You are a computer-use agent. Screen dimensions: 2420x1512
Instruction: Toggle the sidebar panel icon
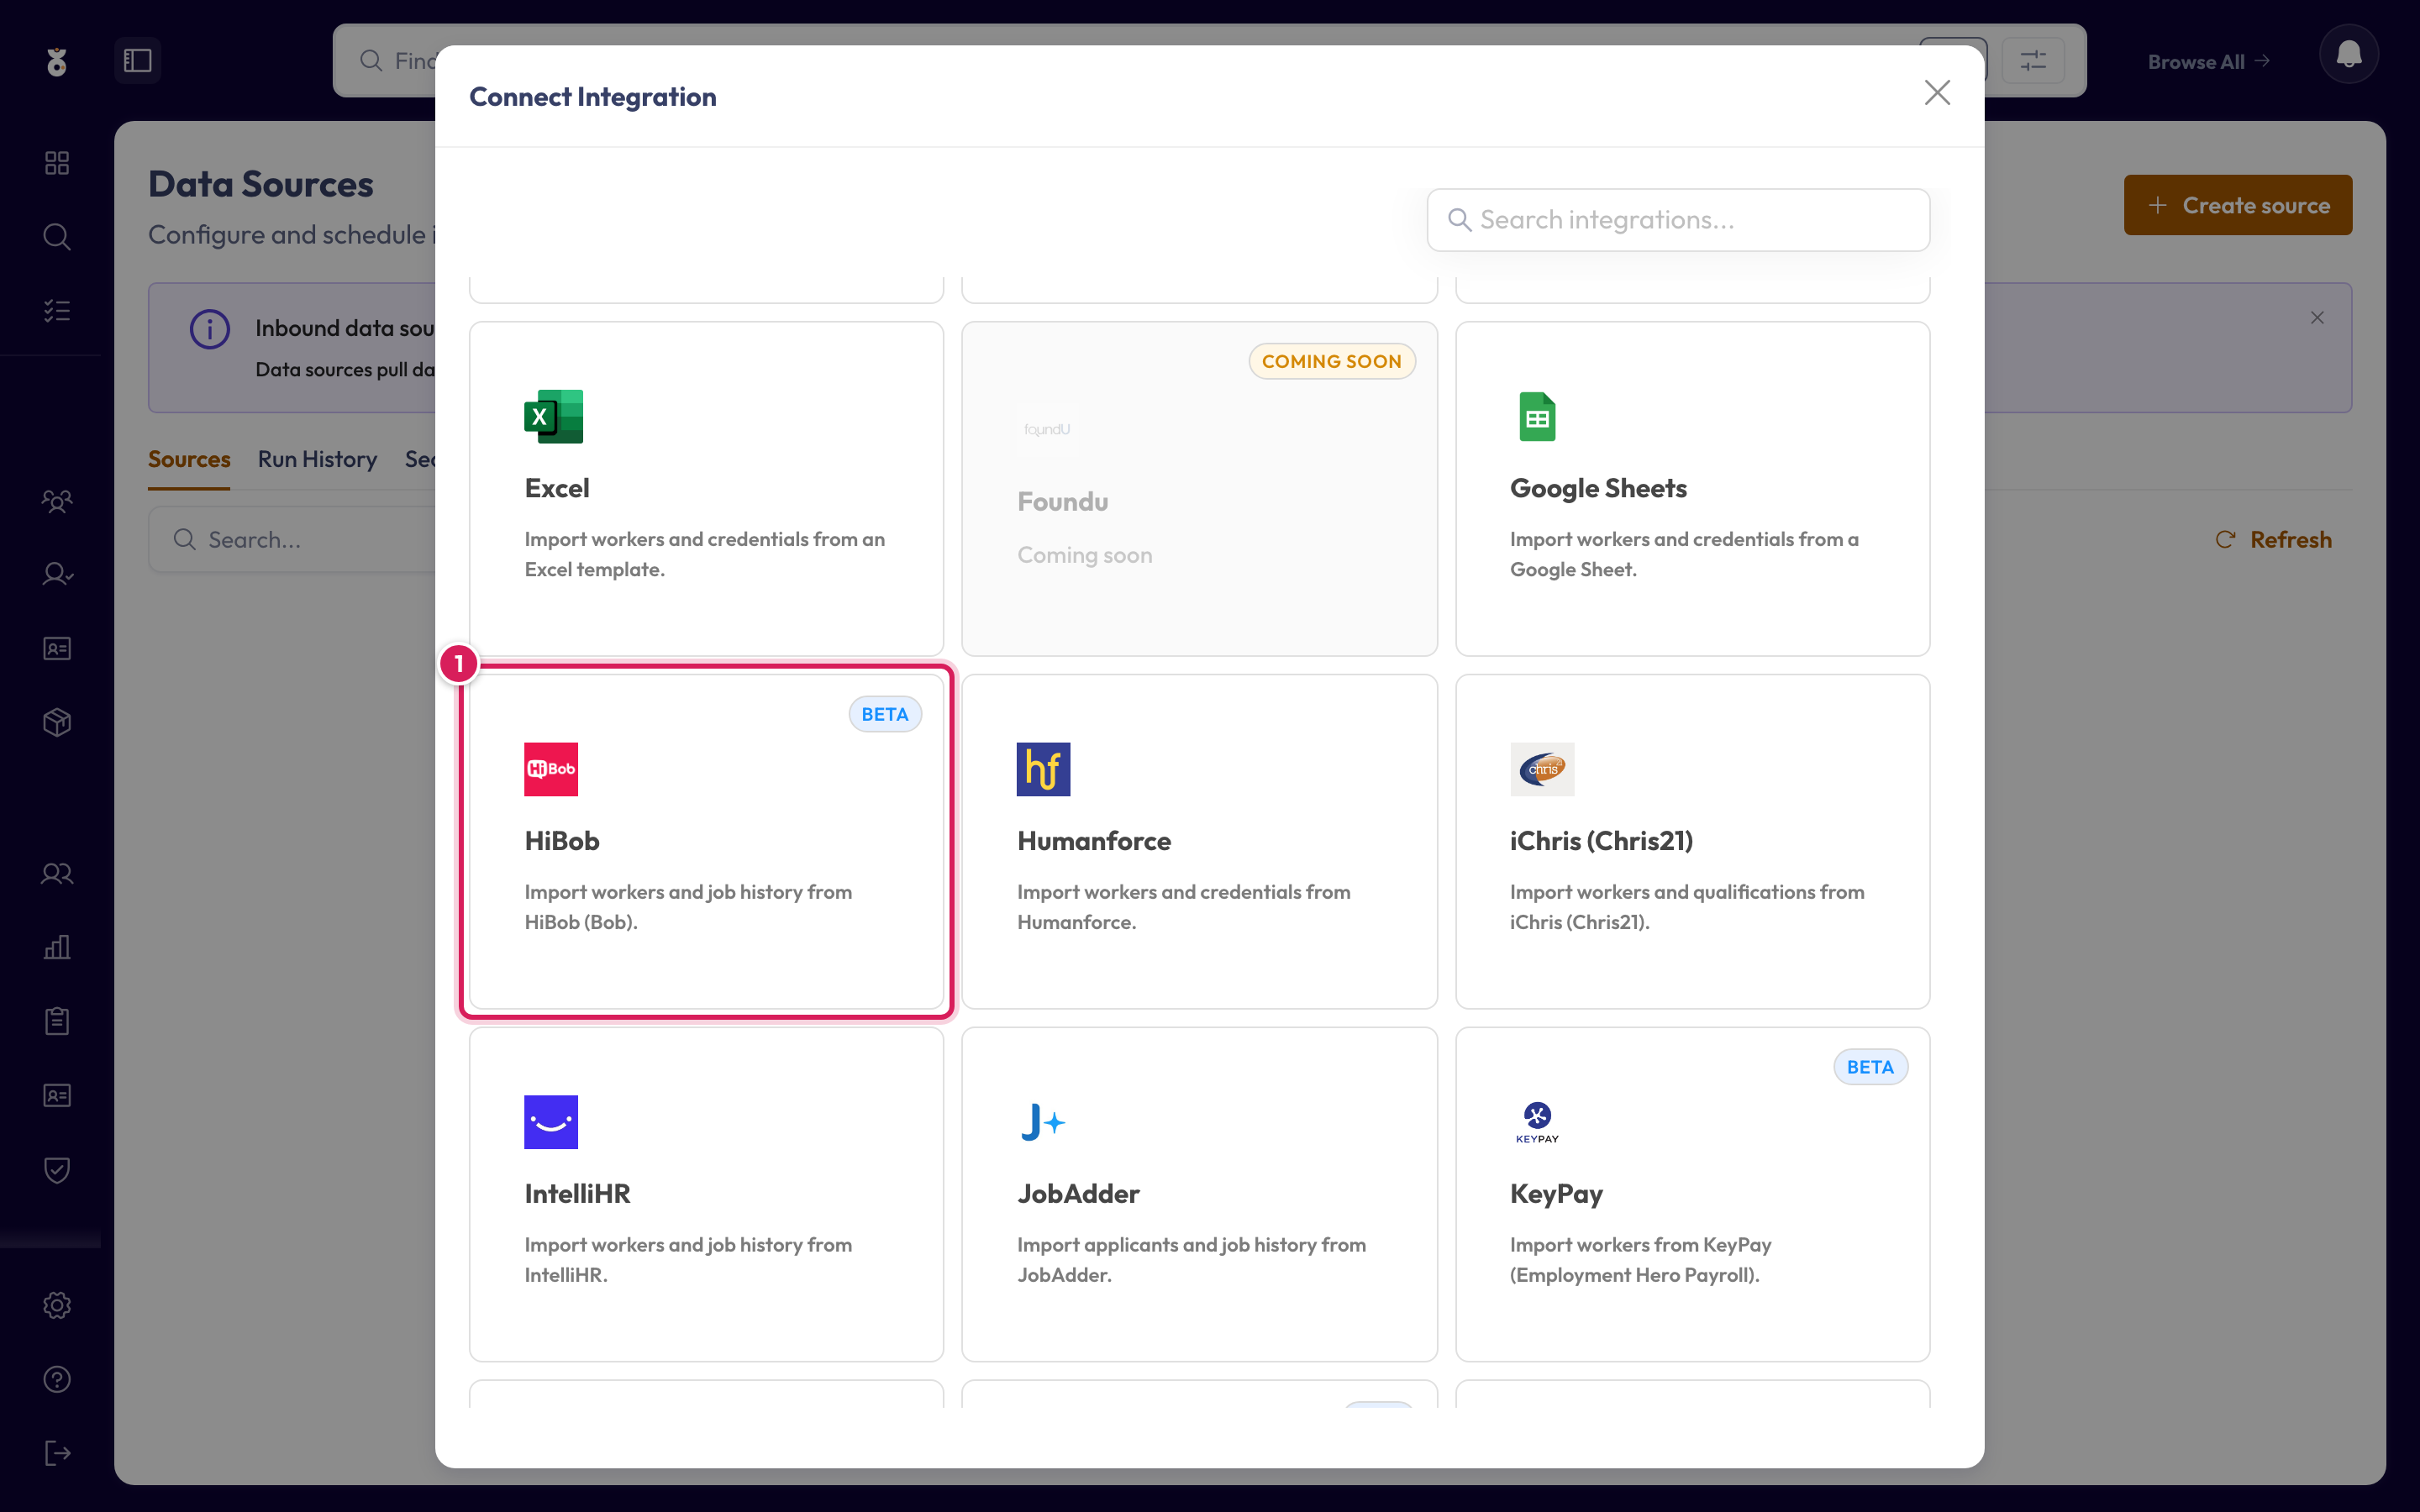coord(137,60)
